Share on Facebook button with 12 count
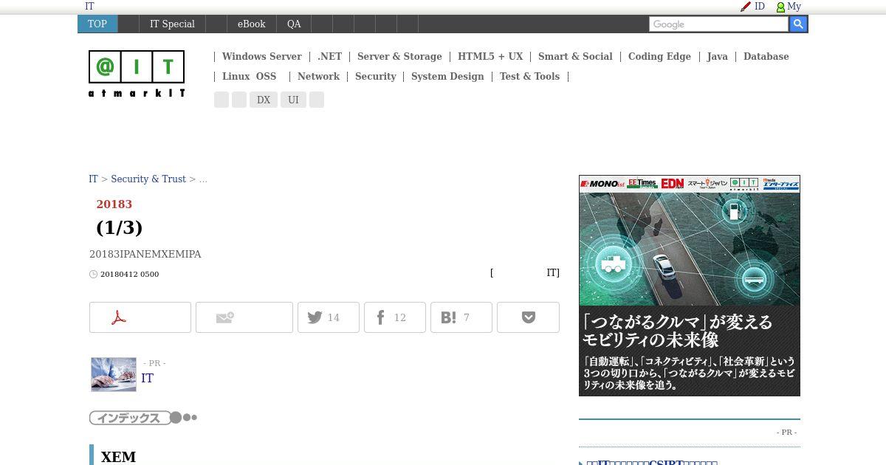The height and width of the screenshot is (465, 886). coord(395,317)
